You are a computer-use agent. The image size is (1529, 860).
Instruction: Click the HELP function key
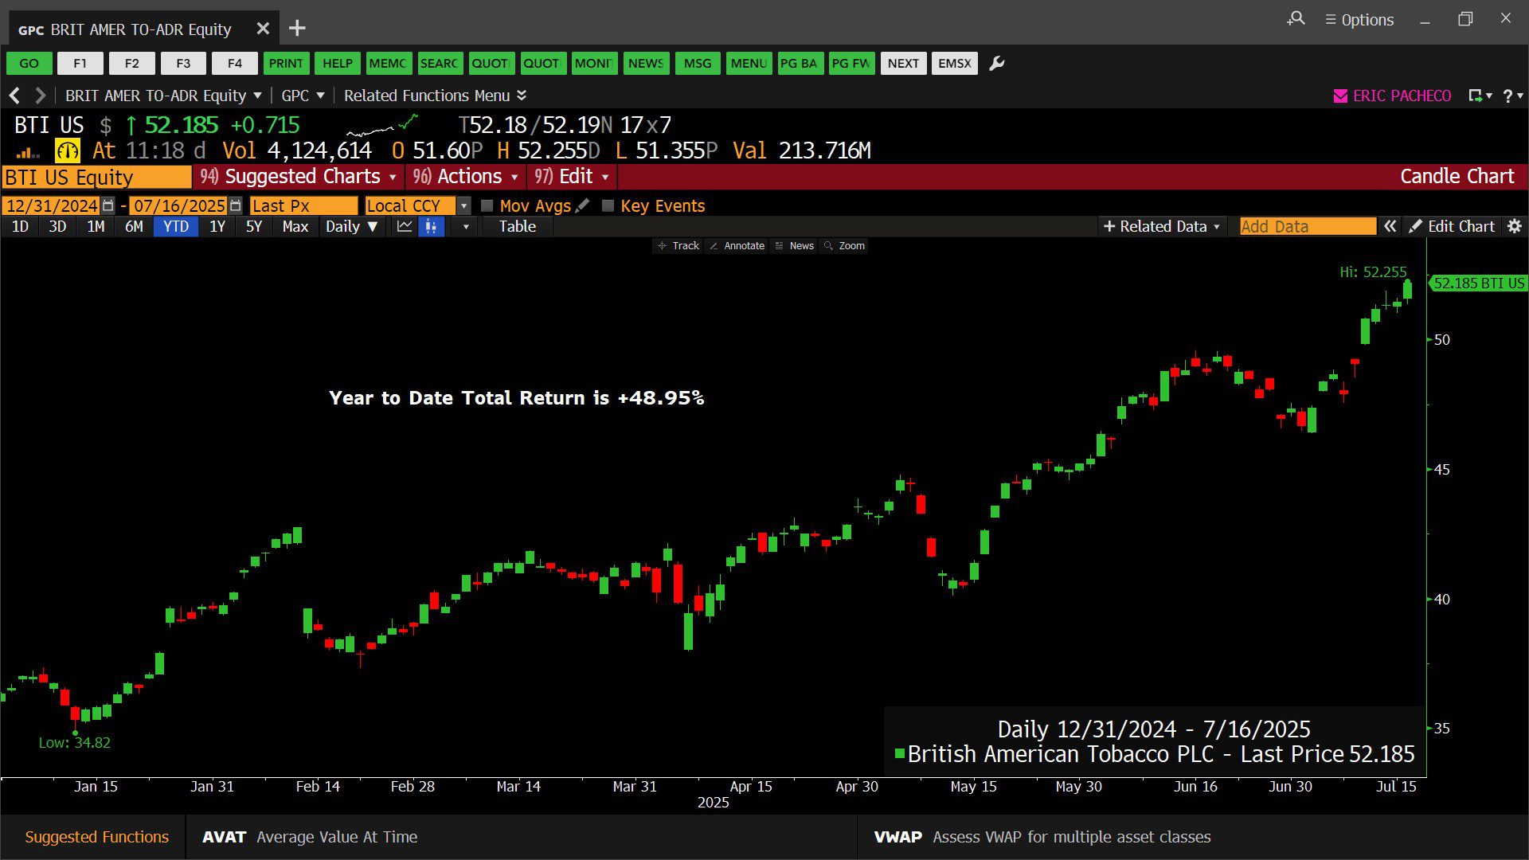pyautogui.click(x=338, y=64)
